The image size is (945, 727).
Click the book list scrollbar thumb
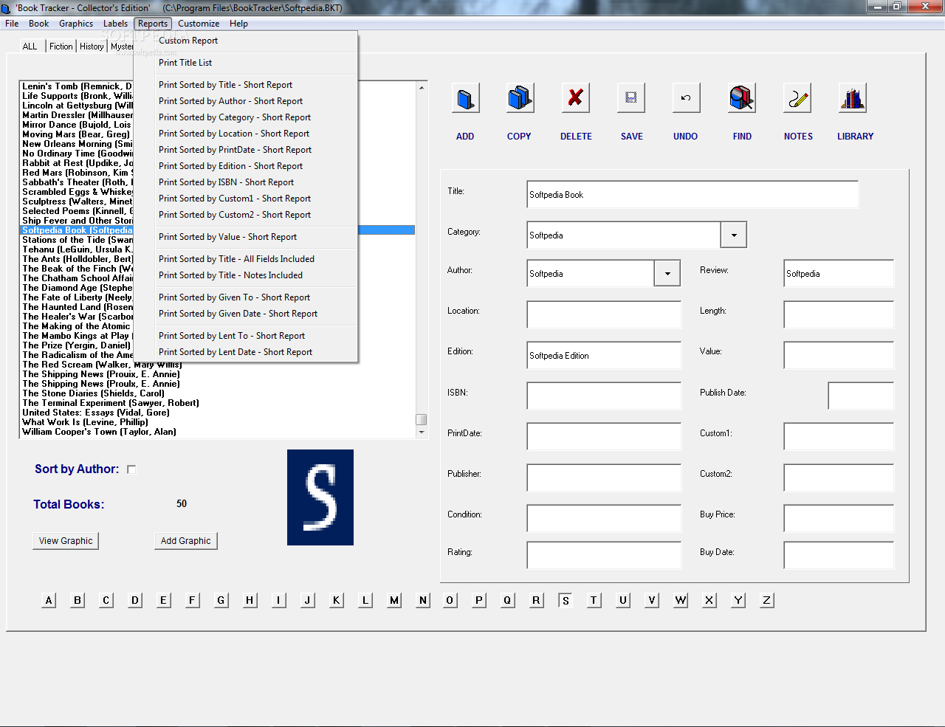point(422,419)
